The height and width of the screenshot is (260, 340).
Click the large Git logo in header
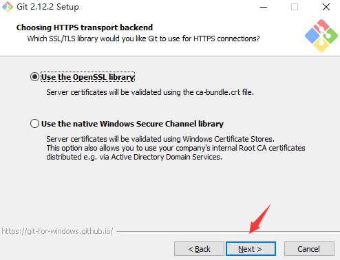tap(321, 36)
